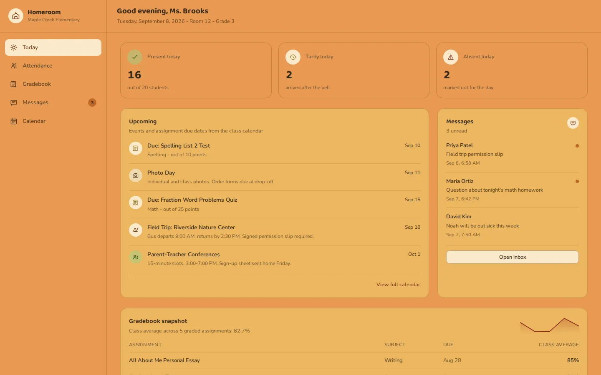Go to the Attendance page

click(x=53, y=66)
